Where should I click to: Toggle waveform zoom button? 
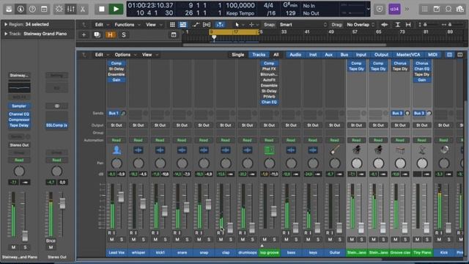(385, 24)
